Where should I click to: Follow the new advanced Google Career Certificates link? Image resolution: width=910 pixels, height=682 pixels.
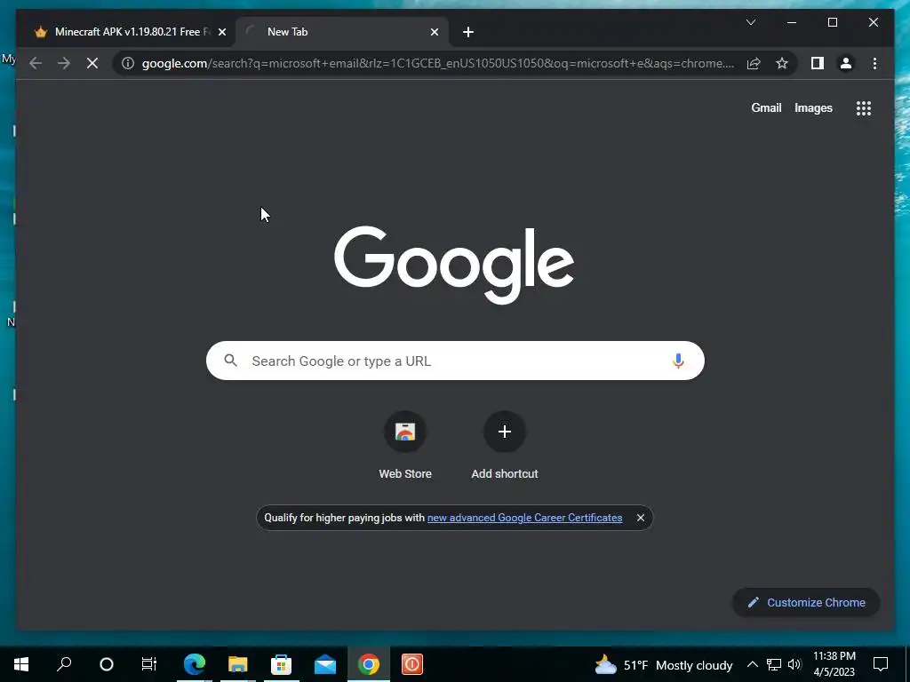(524, 518)
